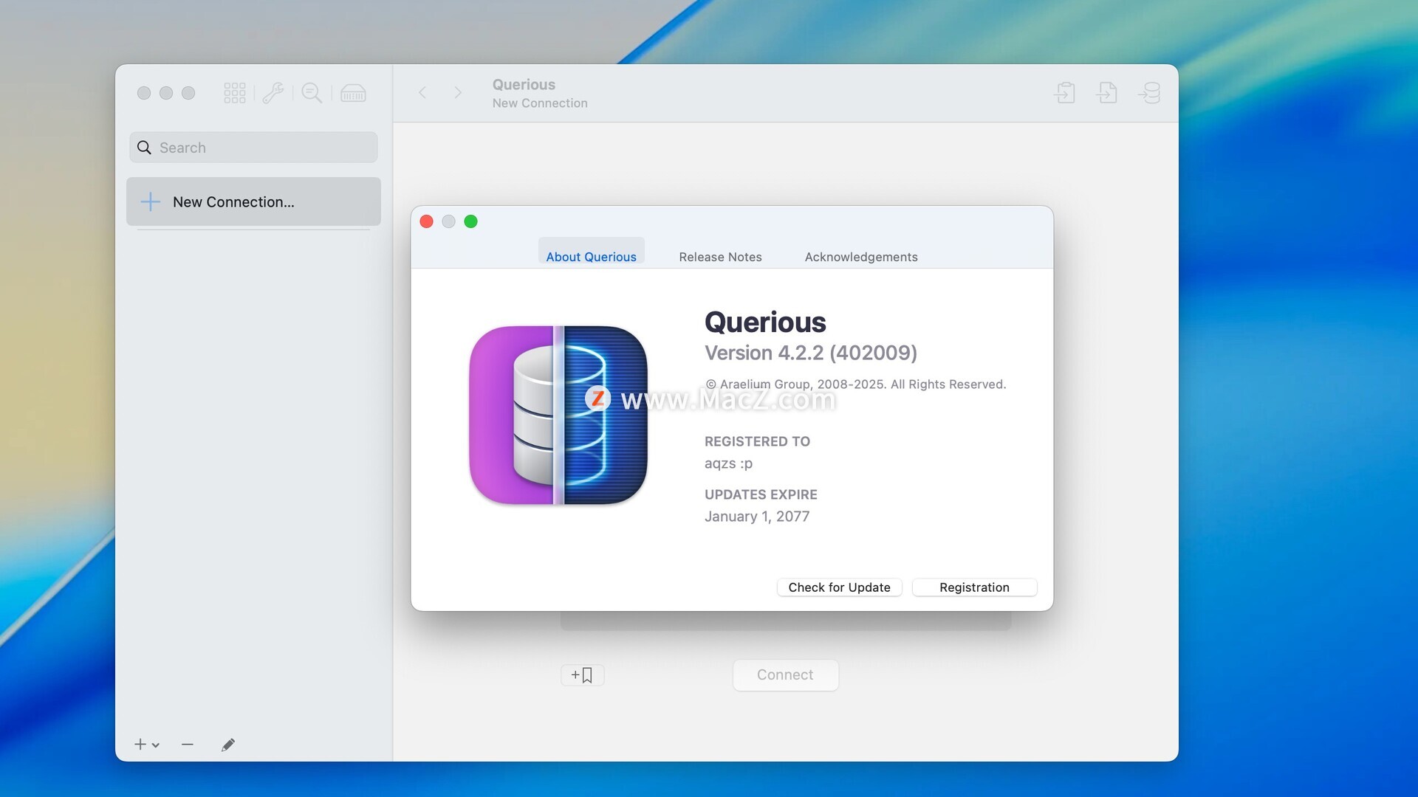Click the Araelium Group copyright text
Image resolution: width=1418 pixels, height=797 pixels.
pos(855,384)
